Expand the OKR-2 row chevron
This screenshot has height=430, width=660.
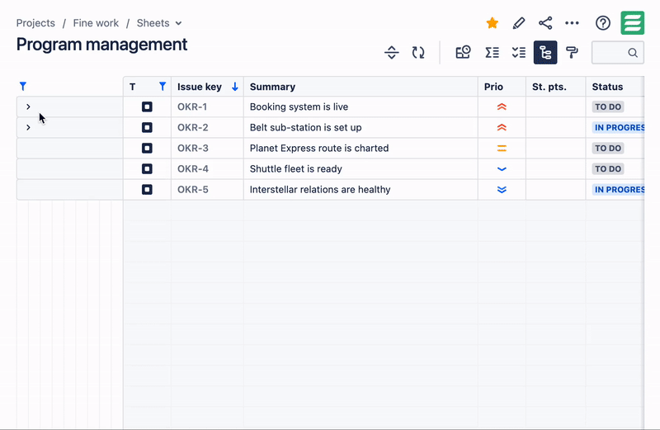click(28, 127)
